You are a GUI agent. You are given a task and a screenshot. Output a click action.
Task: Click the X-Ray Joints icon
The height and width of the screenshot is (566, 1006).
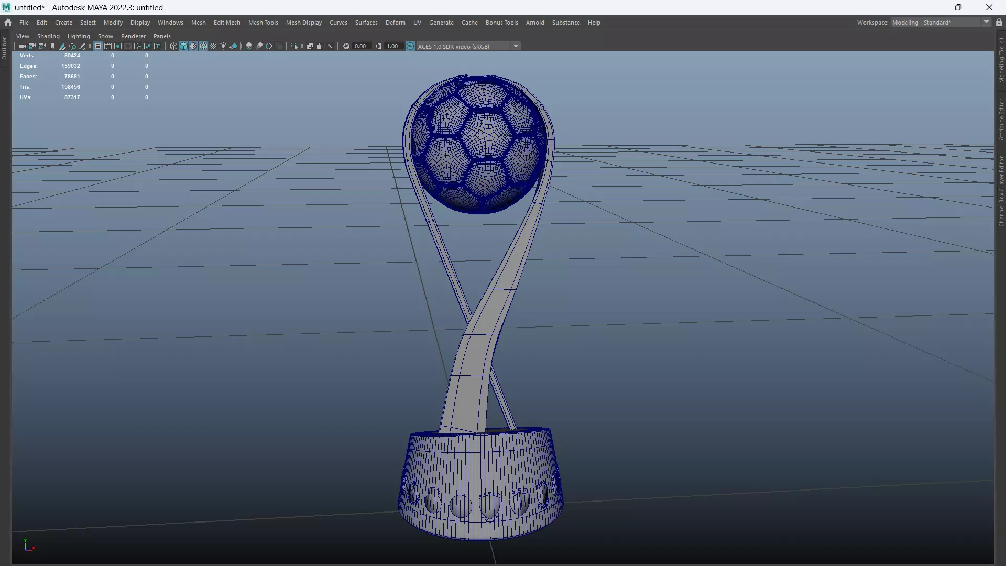pyautogui.click(x=330, y=46)
